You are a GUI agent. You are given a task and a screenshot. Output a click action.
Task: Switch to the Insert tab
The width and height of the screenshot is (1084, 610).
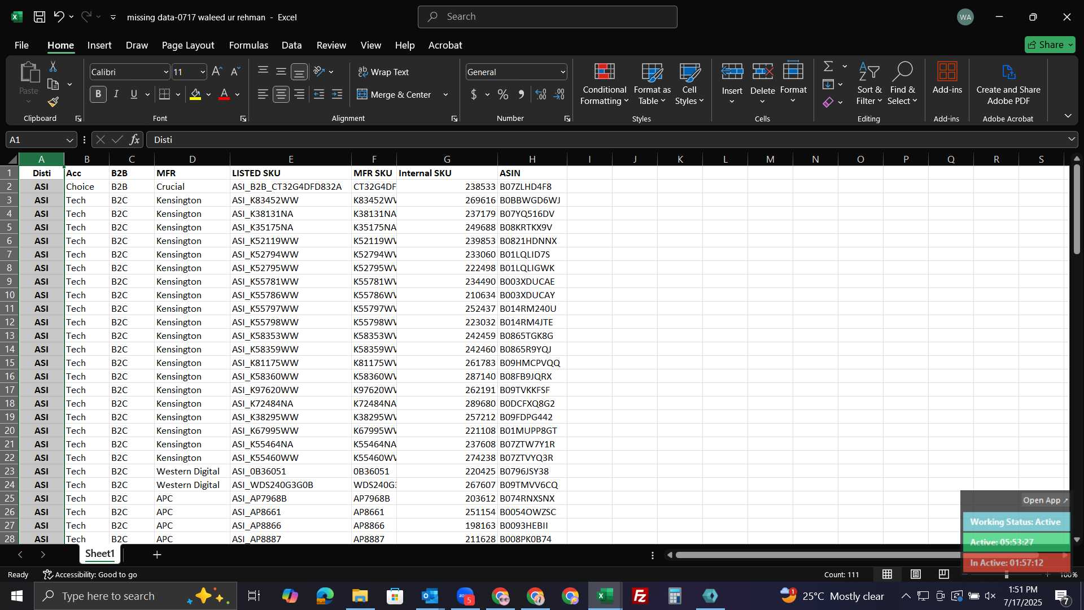[x=99, y=45]
